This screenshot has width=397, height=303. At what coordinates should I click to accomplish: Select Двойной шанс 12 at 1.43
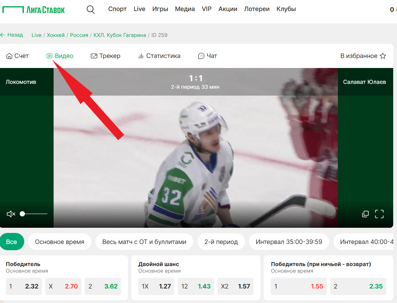pos(196,286)
